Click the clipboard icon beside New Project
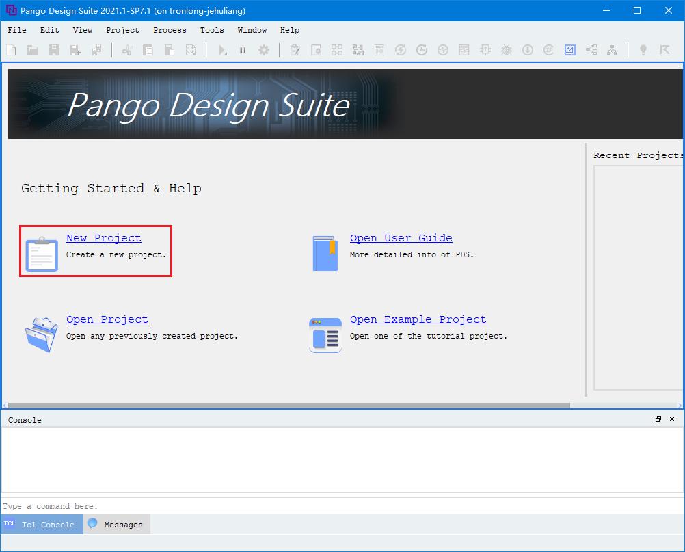The image size is (685, 552). point(42,254)
